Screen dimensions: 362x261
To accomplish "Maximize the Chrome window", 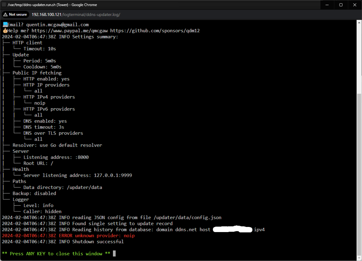I will click(341, 5).
